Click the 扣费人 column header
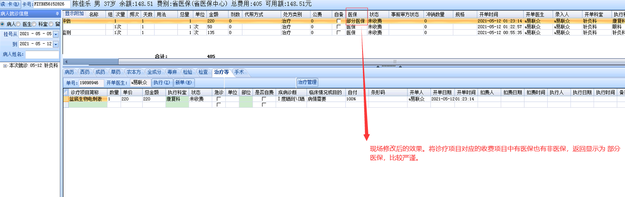 [490, 93]
